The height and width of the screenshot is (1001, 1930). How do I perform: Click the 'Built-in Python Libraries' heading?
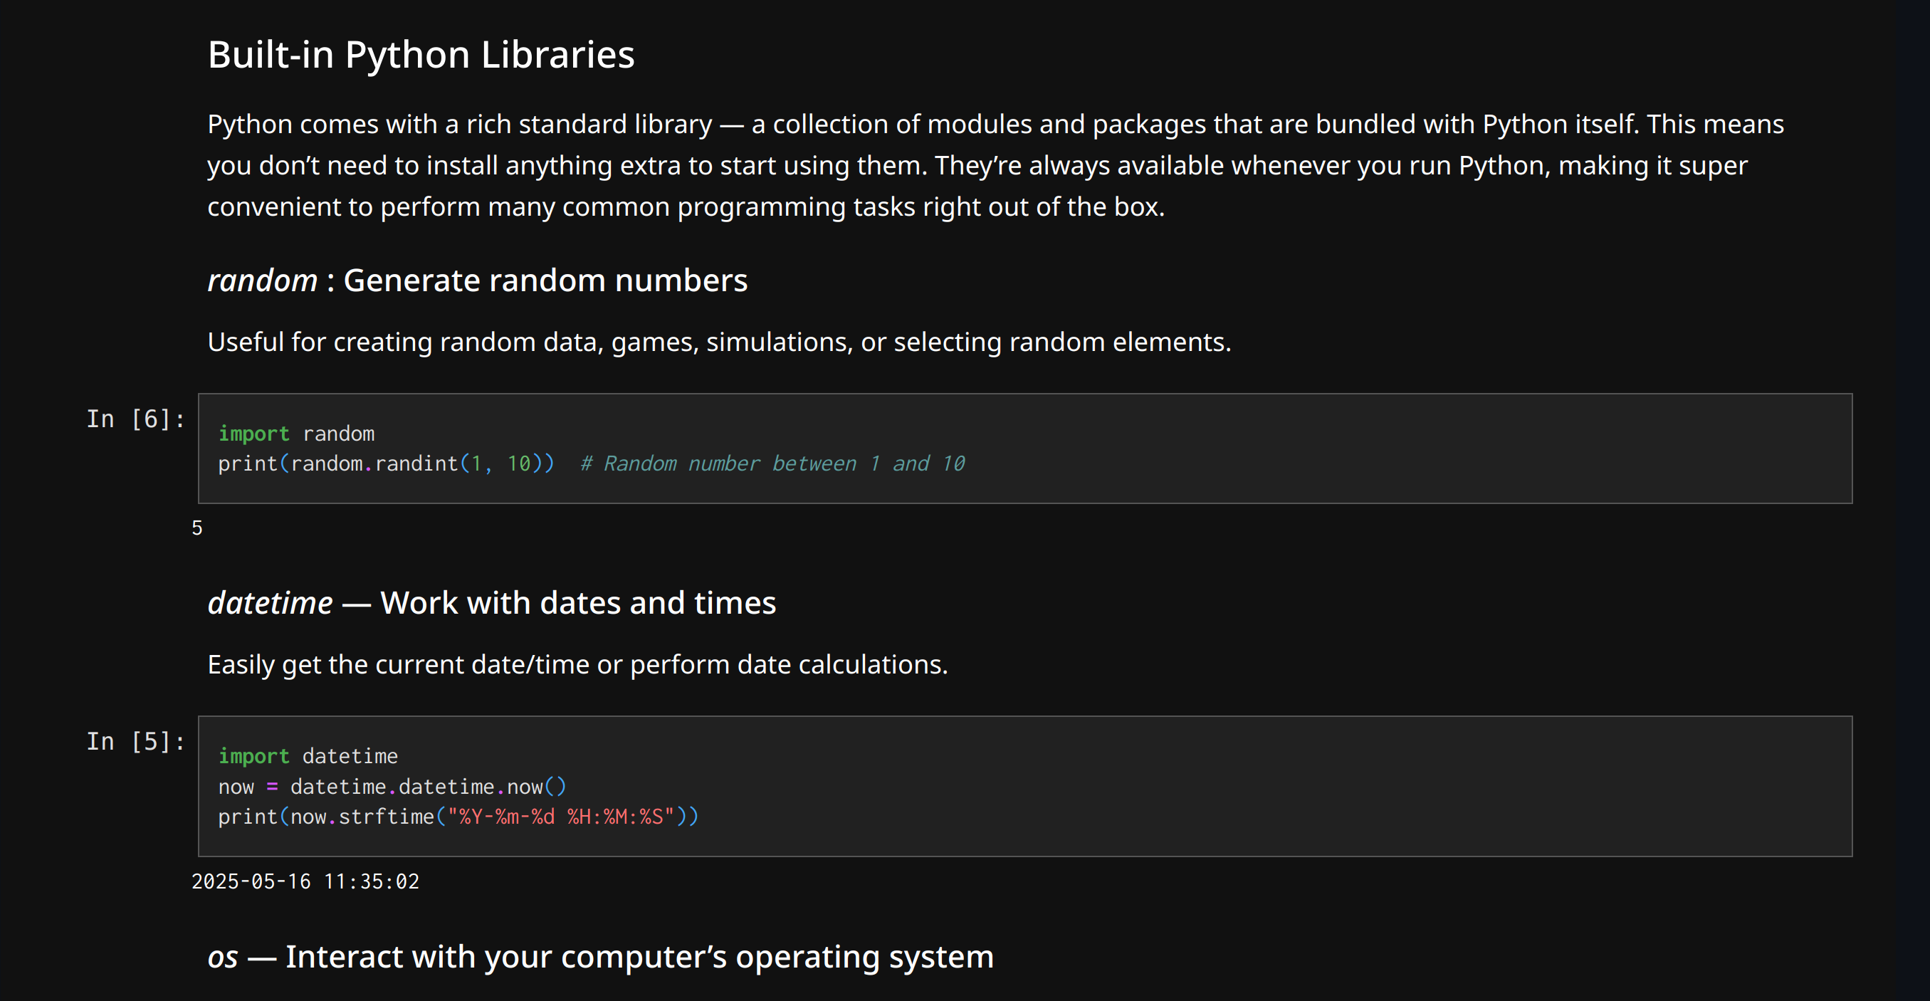(420, 55)
